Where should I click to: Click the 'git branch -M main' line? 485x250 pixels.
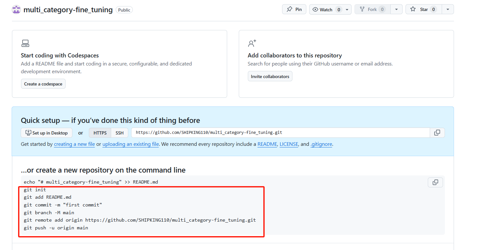pos(49,213)
